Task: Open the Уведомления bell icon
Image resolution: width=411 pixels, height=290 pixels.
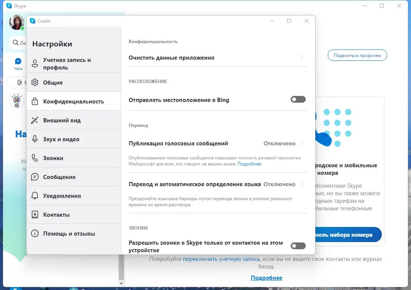Action: (x=36, y=195)
